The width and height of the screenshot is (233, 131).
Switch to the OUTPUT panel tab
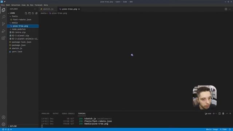coord(56,114)
